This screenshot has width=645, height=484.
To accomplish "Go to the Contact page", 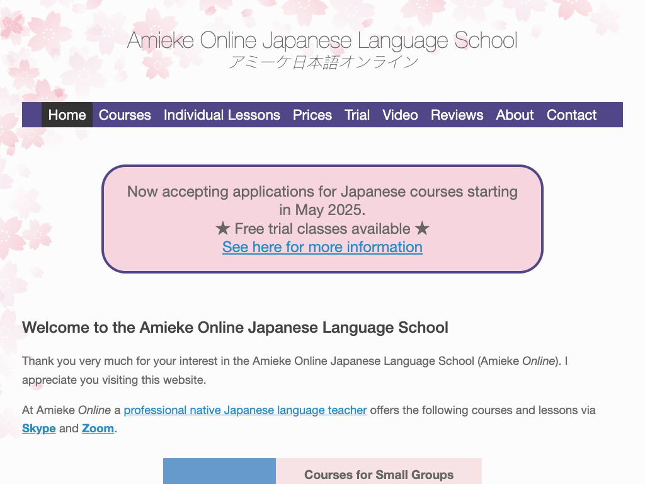I will [571, 115].
